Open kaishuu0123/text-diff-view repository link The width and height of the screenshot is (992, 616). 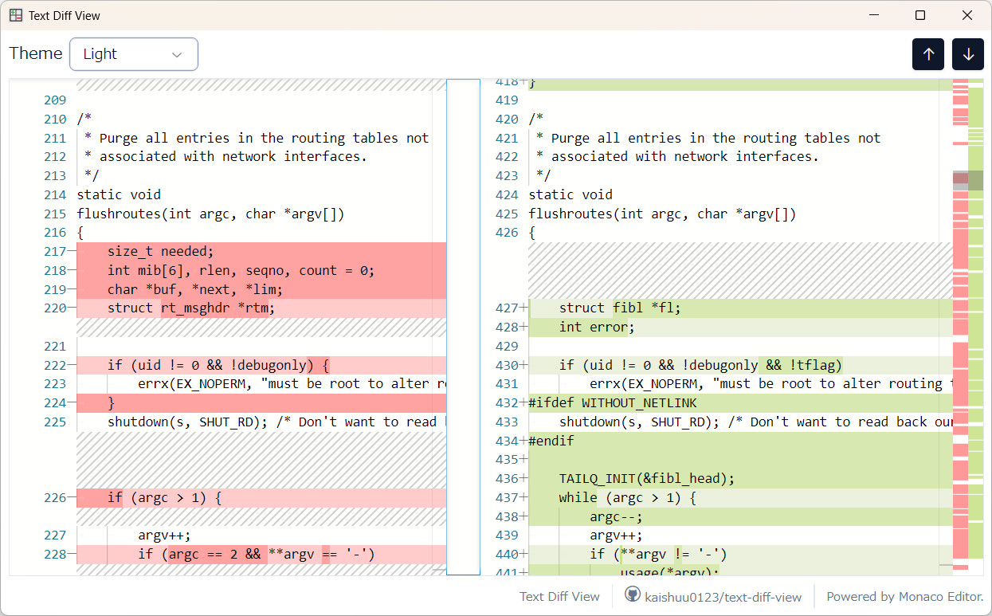tap(723, 596)
